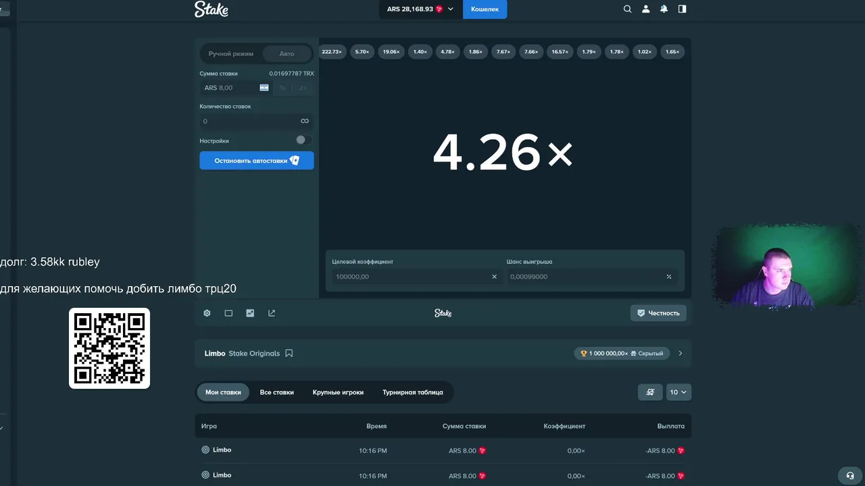865x486 pixels.
Task: Click the X icon in target multiplier field
Action: (x=494, y=277)
